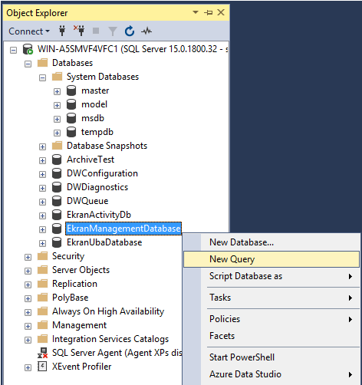The width and height of the screenshot is (362, 385).
Task: Expand the master database node
Action: coord(57,91)
